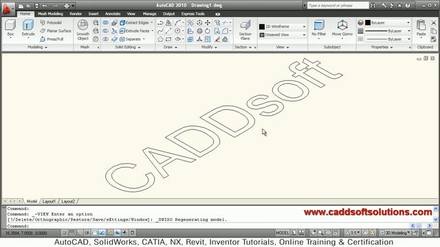Click the coordinates readout 16.3584, 7.0500
The width and height of the screenshot is (440, 247).
pyautogui.click(x=26, y=233)
